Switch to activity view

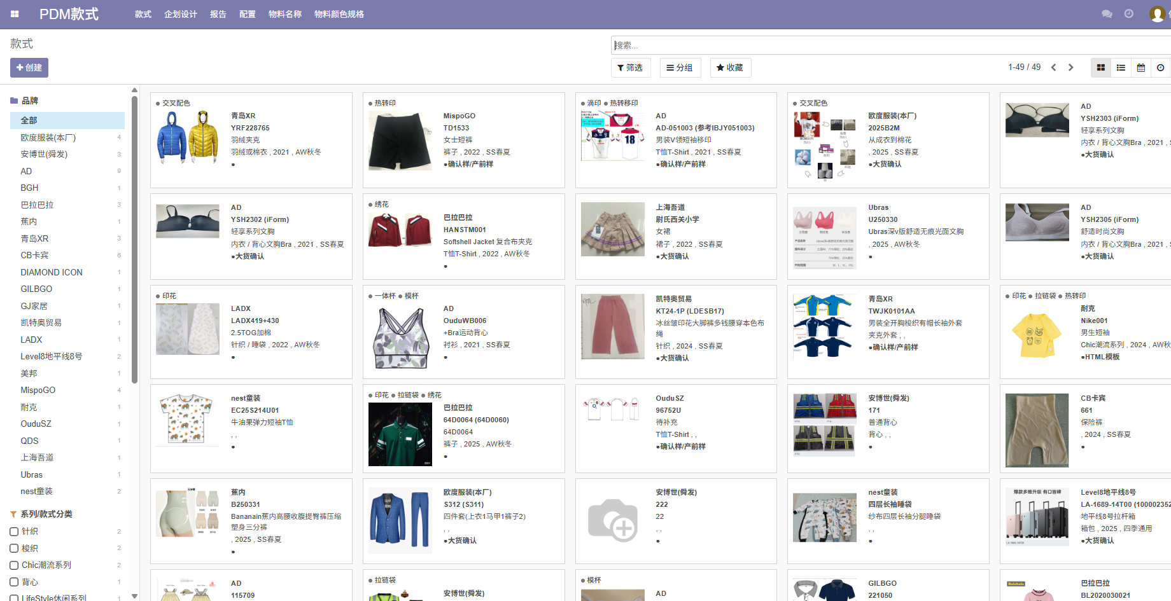click(1161, 67)
